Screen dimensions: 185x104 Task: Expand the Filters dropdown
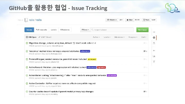85,30
